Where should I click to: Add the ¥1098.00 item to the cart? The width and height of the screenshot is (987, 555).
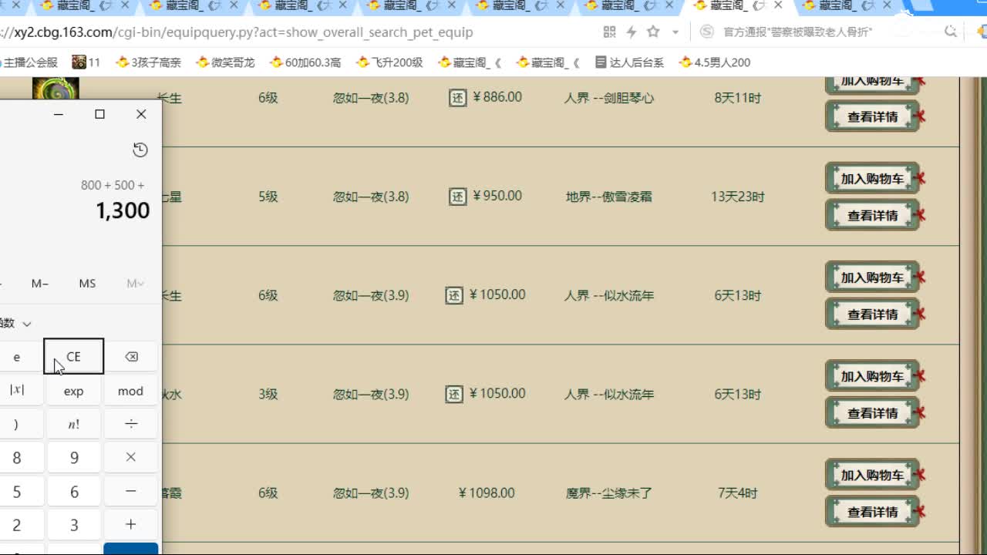[872, 474]
